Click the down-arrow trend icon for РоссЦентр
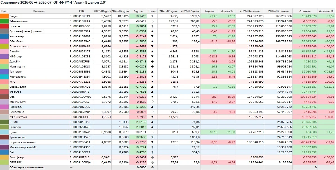Image resolution: width=336 pixels, height=170 pixels. 152,157
